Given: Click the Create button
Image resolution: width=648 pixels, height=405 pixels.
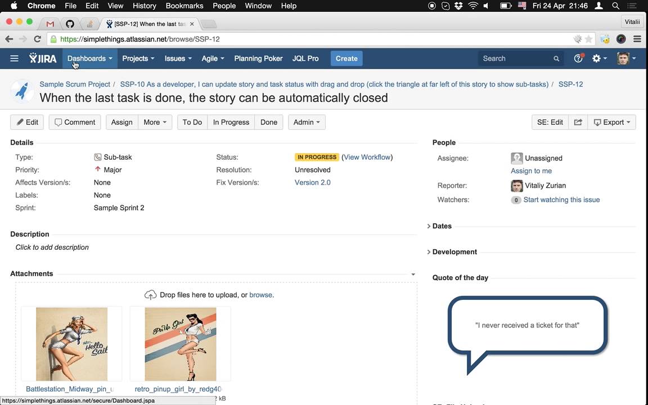Looking at the screenshot, I should click(x=346, y=58).
